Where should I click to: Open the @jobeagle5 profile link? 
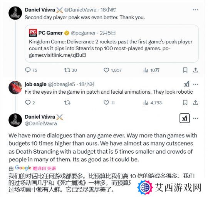coord(61,84)
